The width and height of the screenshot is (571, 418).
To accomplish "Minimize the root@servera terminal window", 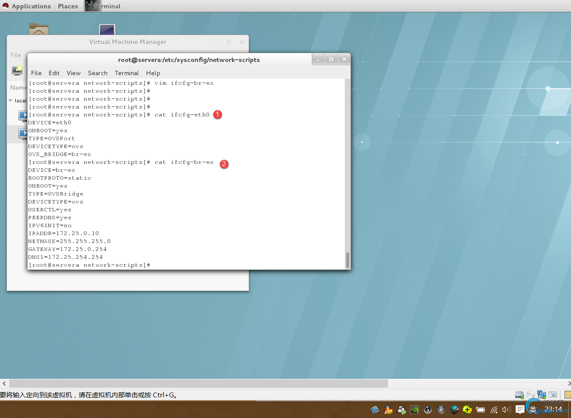I will [x=318, y=59].
